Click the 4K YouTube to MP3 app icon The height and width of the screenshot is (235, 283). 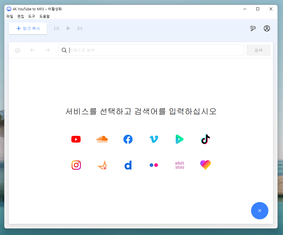tap(9, 9)
